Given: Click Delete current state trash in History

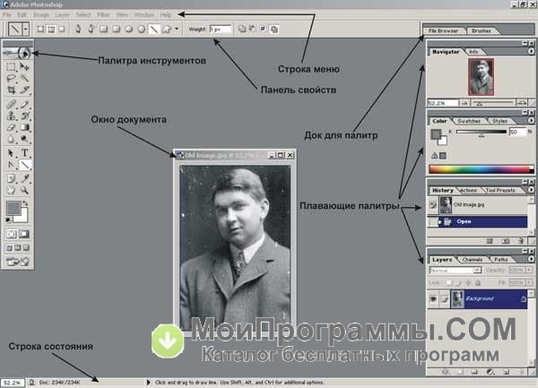Looking at the screenshot, I should coord(521,241).
